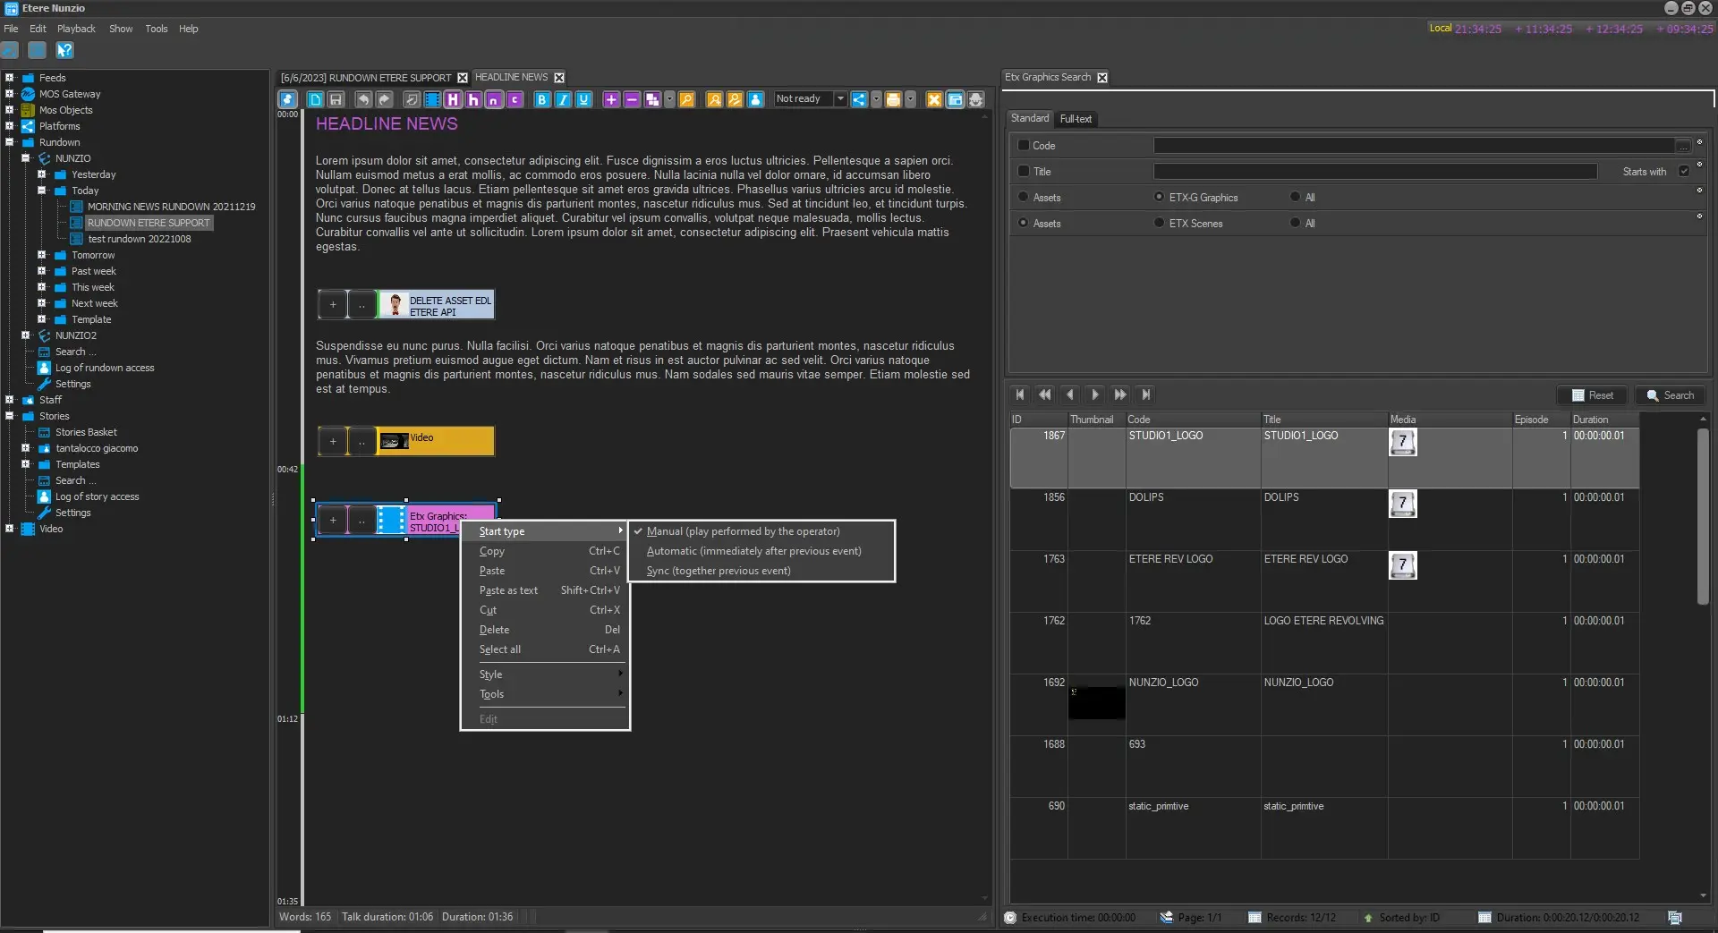Viewport: 1718px width, 933px height.
Task: Expand the Tomorrow rundown folder
Action: coord(42,255)
